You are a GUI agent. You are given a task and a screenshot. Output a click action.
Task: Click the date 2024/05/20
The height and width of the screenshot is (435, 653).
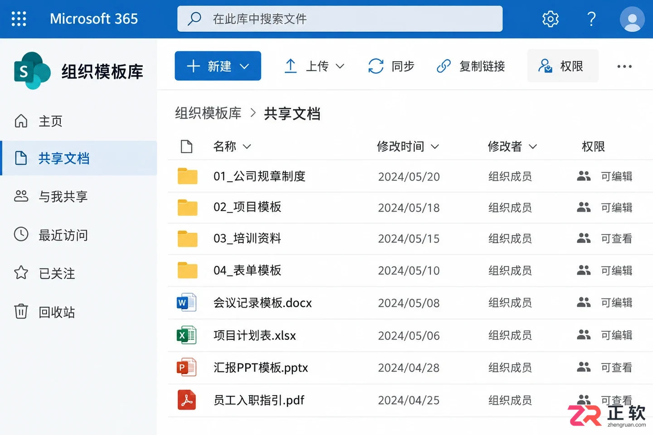(409, 177)
